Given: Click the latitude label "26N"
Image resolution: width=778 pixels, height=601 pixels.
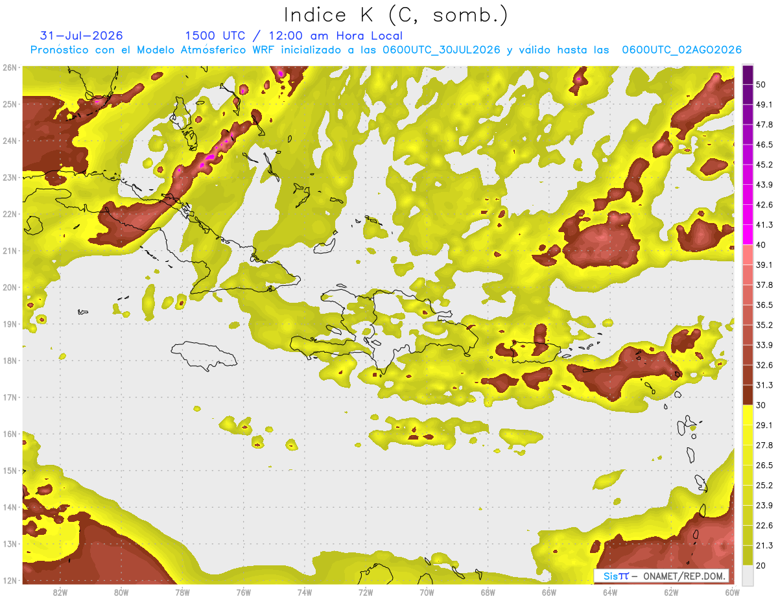Looking at the screenshot, I should pyautogui.click(x=10, y=67).
